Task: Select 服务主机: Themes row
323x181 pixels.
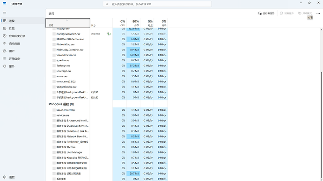Action: [107, 147]
